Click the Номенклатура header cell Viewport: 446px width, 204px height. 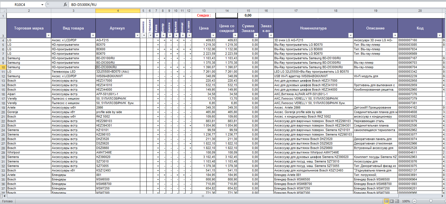313,28
